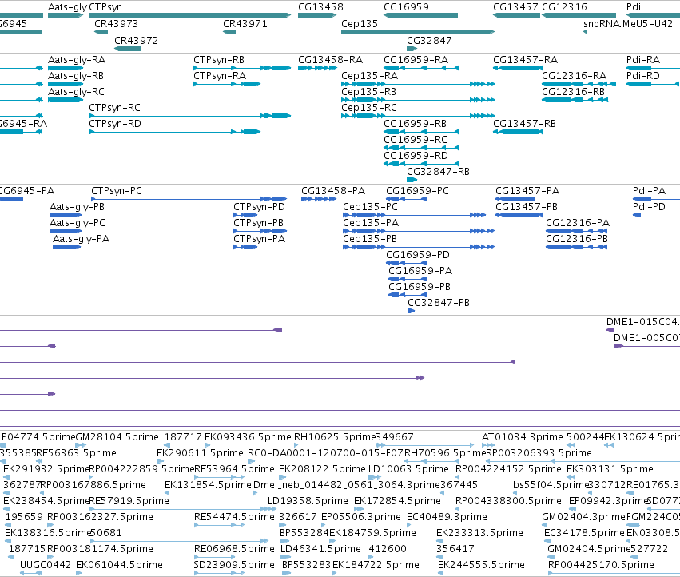Select protein CG12316-PA
Screen dimensions: 680x577
576,231
